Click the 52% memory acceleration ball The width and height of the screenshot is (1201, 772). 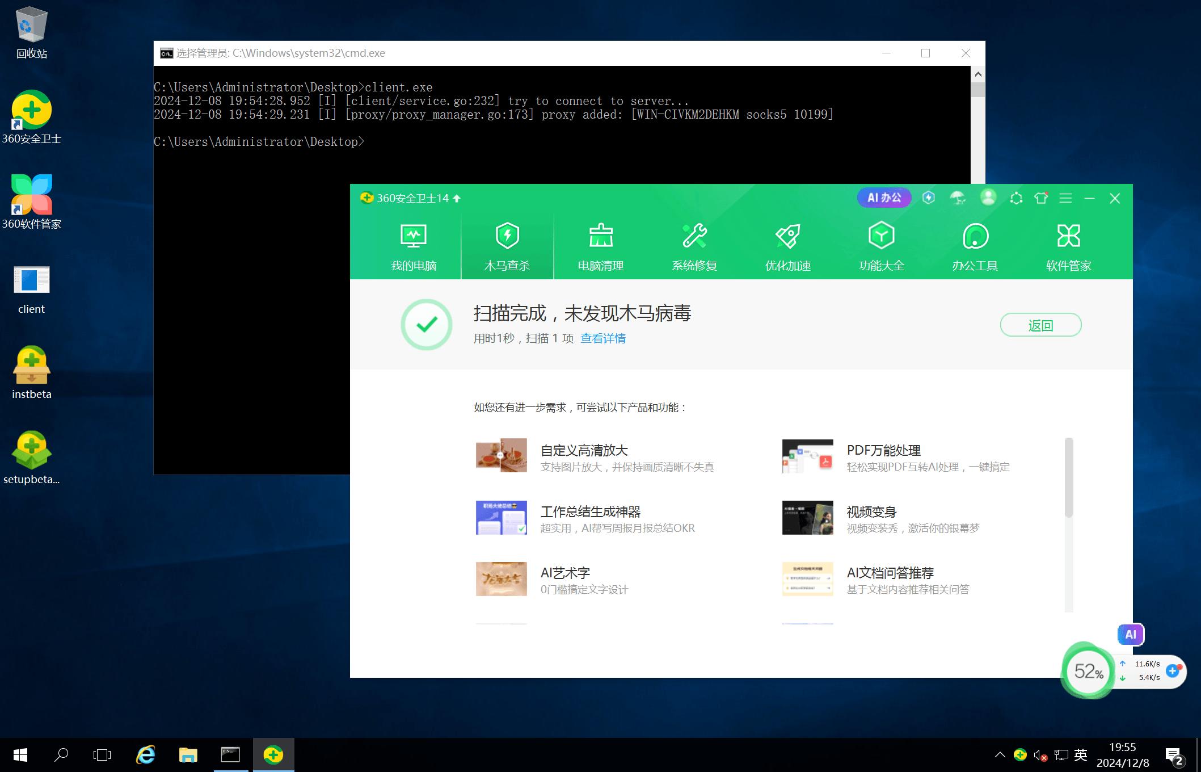click(1088, 672)
